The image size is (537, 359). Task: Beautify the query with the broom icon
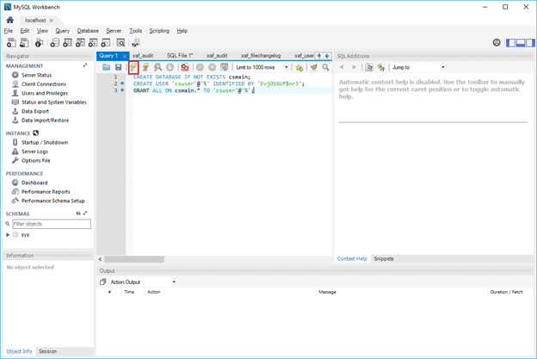point(313,67)
